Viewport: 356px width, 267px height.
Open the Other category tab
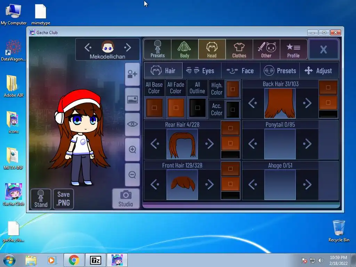(x=266, y=49)
